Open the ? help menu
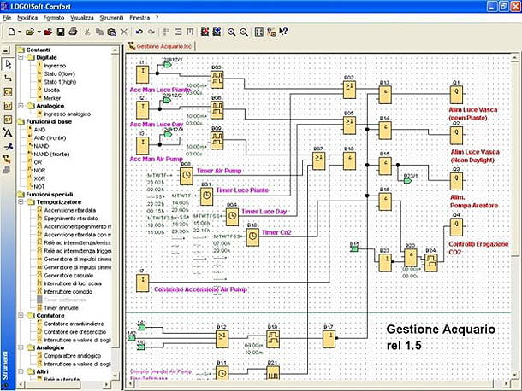522x391 pixels. click(x=157, y=18)
